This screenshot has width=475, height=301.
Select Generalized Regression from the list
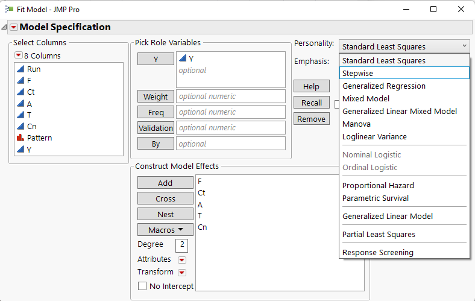(x=383, y=86)
